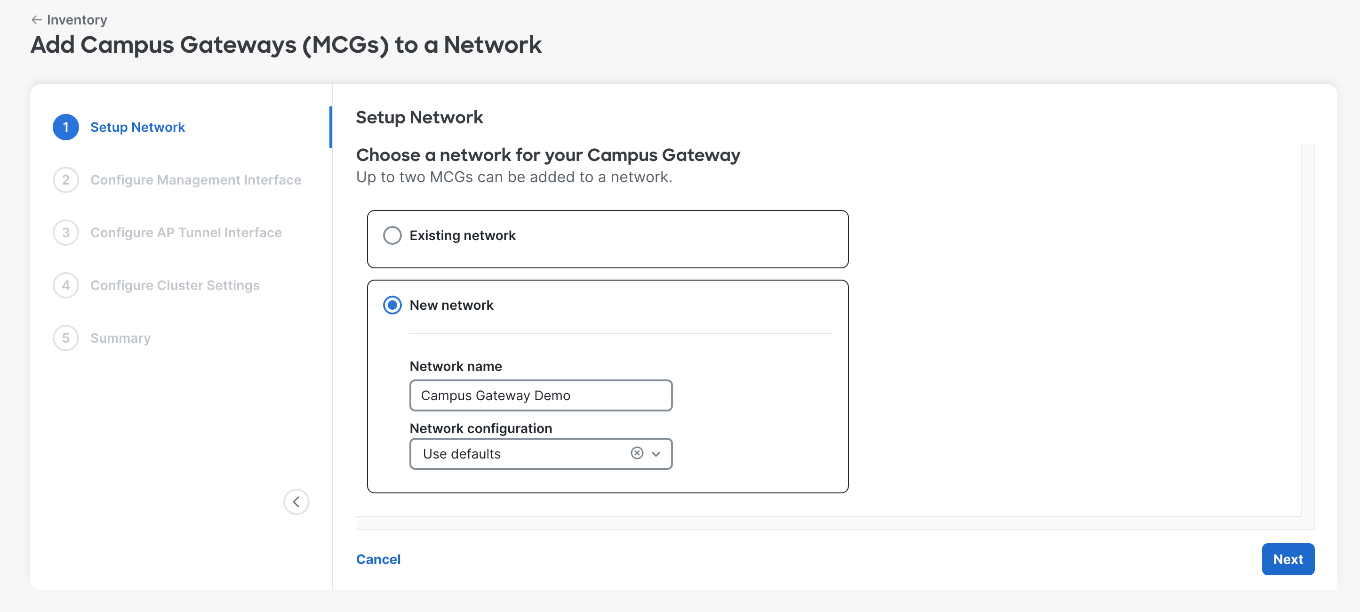
Task: Click the Cancel link
Action: click(378, 559)
